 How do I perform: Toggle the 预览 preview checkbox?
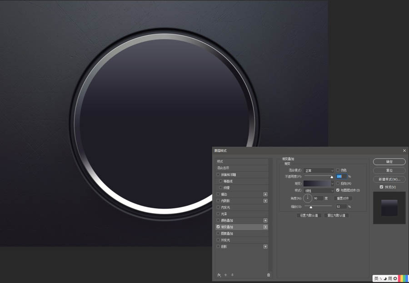coord(381,187)
